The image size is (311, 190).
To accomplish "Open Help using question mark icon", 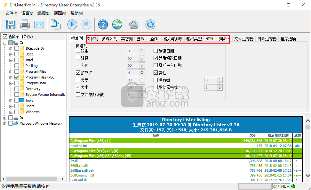I will pyautogui.click(x=103, y=24).
